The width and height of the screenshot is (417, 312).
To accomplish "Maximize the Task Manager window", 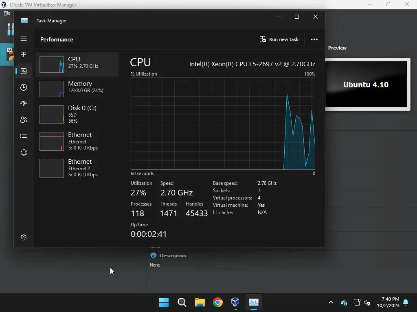I will tap(297, 17).
